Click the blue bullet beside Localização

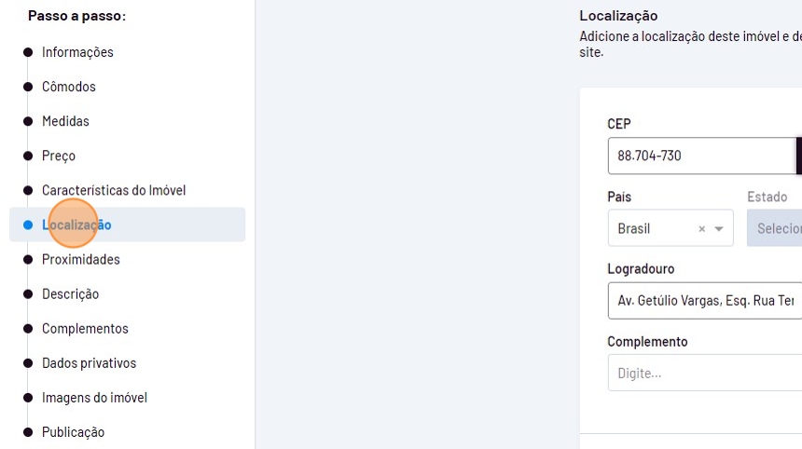pos(28,224)
